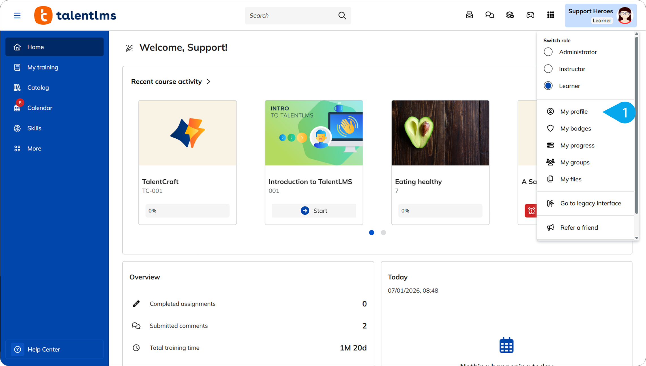Open the hamburger menu icon
The image size is (646, 366).
tap(17, 16)
